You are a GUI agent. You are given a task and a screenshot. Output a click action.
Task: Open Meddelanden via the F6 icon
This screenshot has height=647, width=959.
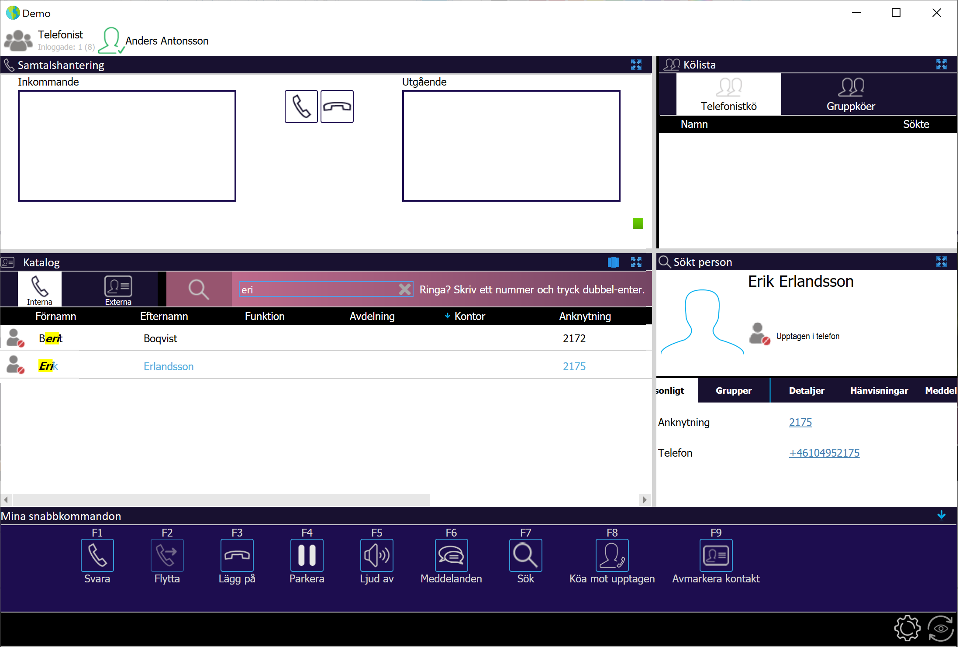[x=451, y=555]
